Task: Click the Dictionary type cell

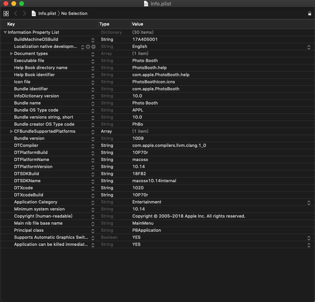Action: click(x=111, y=32)
